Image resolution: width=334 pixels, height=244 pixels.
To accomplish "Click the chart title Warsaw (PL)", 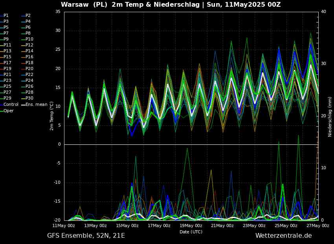I will click(84, 5).
